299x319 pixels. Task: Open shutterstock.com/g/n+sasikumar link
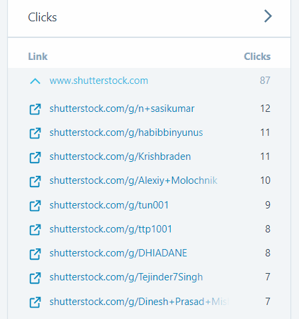[122, 109]
